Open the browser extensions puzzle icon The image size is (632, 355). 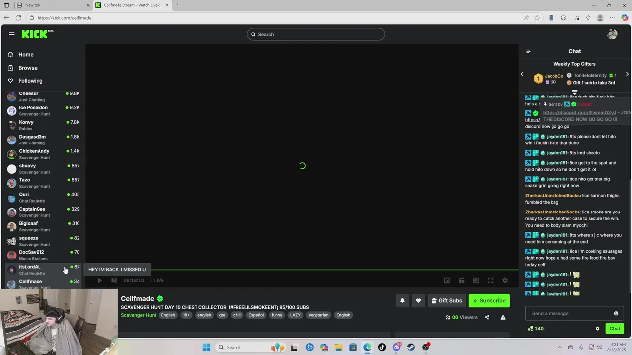pyautogui.click(x=563, y=18)
